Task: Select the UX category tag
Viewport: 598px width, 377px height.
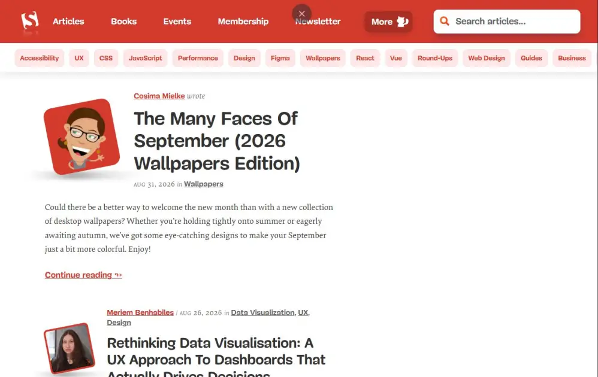Action: coord(79,58)
